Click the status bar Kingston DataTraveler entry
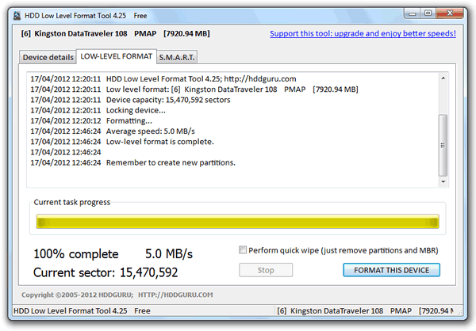 tap(366, 311)
